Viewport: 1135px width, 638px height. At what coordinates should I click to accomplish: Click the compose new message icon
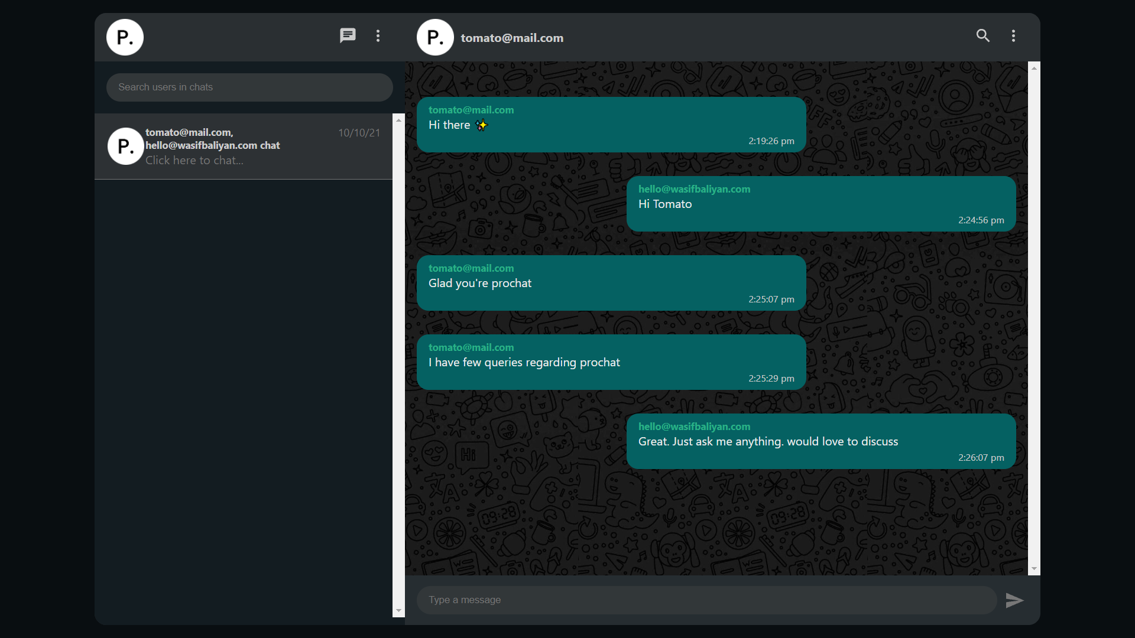click(348, 36)
